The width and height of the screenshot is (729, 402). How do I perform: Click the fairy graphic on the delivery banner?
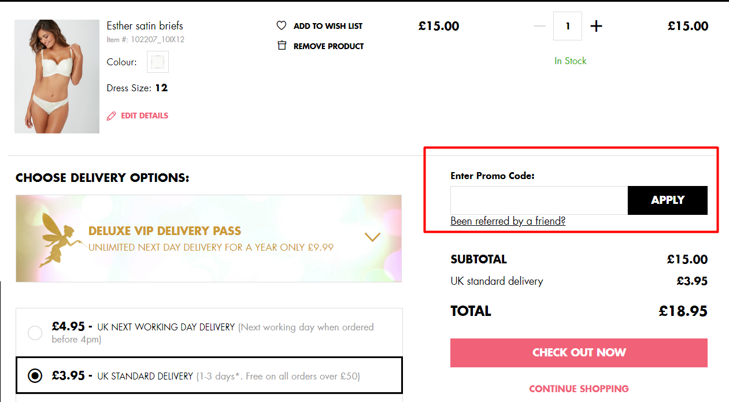pos(55,239)
